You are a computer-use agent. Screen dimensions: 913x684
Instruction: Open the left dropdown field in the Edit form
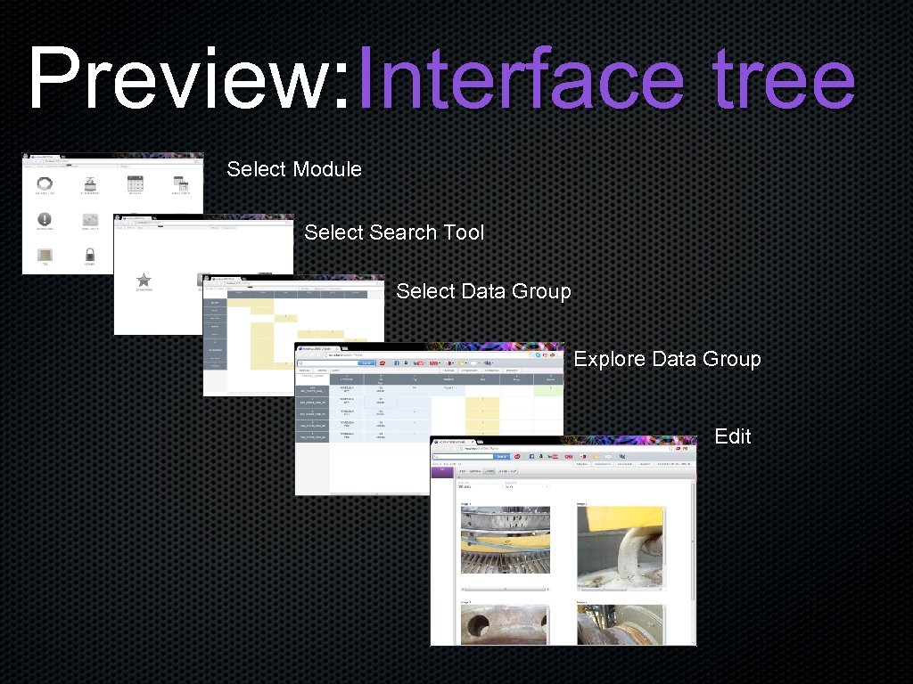[479, 486]
